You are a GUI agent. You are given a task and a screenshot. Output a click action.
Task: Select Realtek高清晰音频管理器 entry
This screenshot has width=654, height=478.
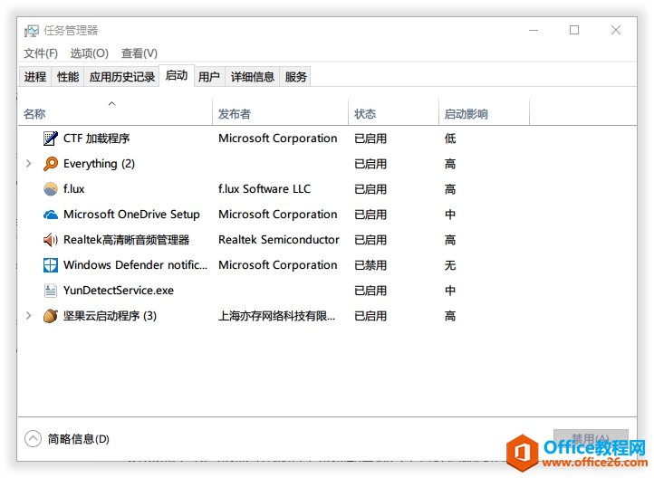(127, 240)
